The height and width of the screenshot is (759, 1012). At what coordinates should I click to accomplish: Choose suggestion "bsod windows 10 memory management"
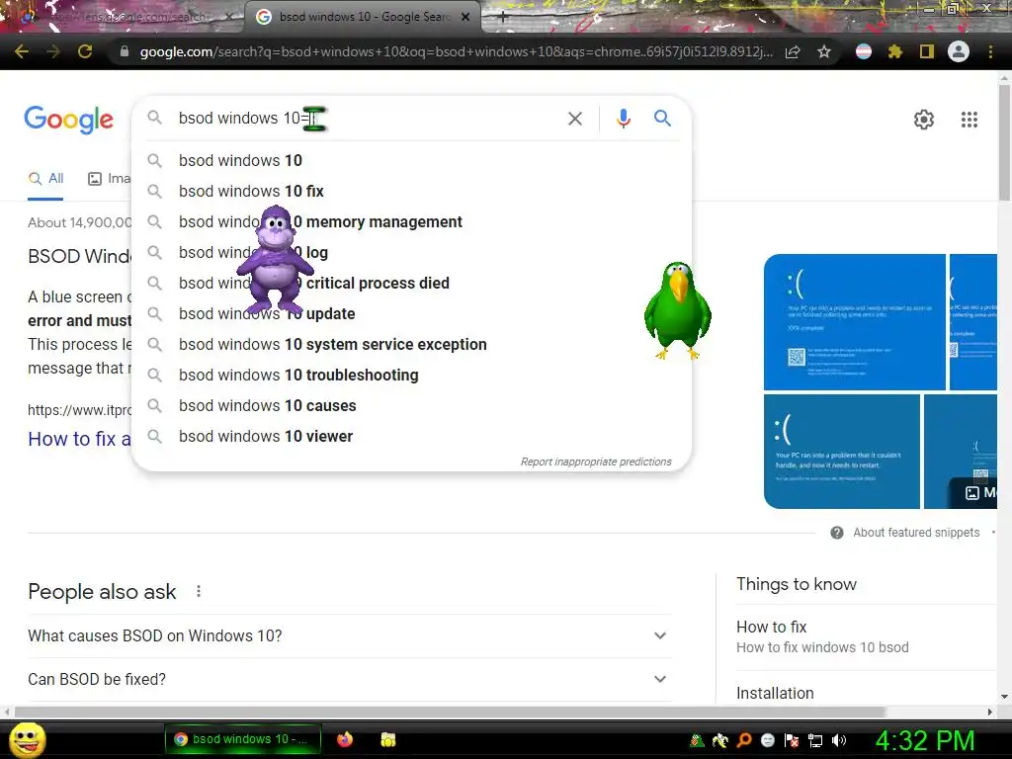[412, 222]
